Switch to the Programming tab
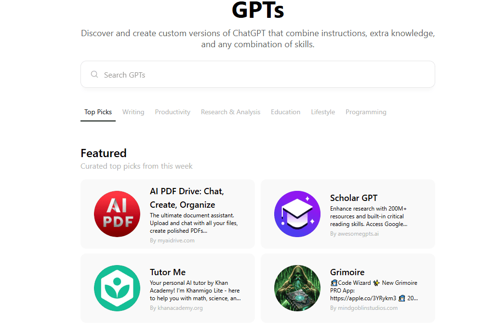The image size is (494, 333). (366, 112)
